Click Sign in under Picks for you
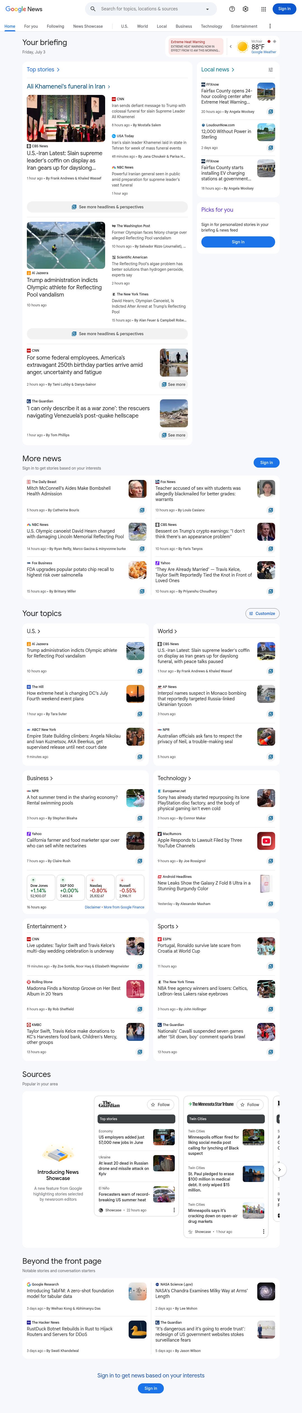Screen dimensions: 302x1413 238,242
